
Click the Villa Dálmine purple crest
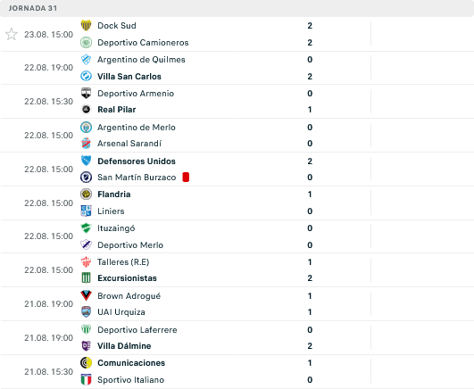click(x=86, y=346)
